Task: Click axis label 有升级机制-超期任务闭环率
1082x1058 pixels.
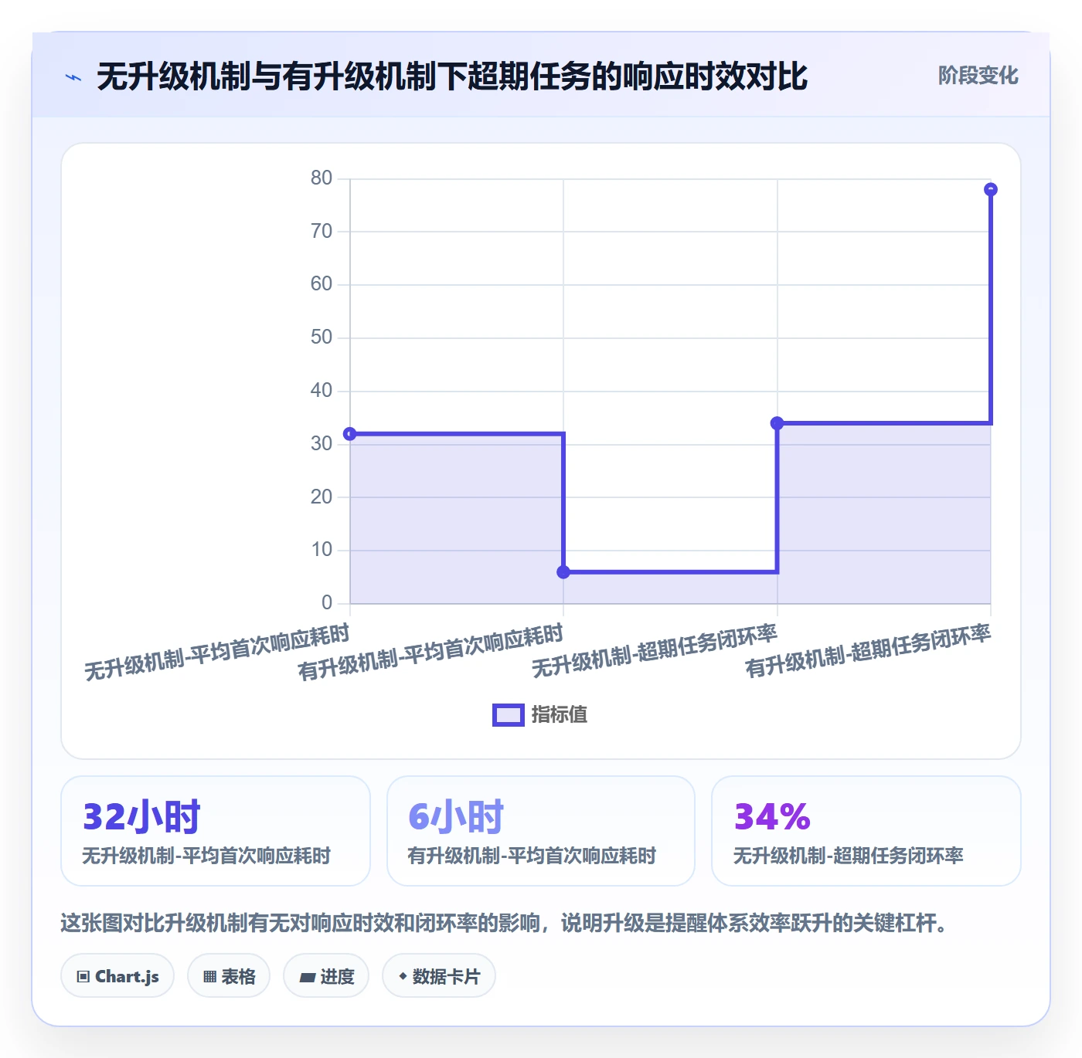Action: coord(868,651)
